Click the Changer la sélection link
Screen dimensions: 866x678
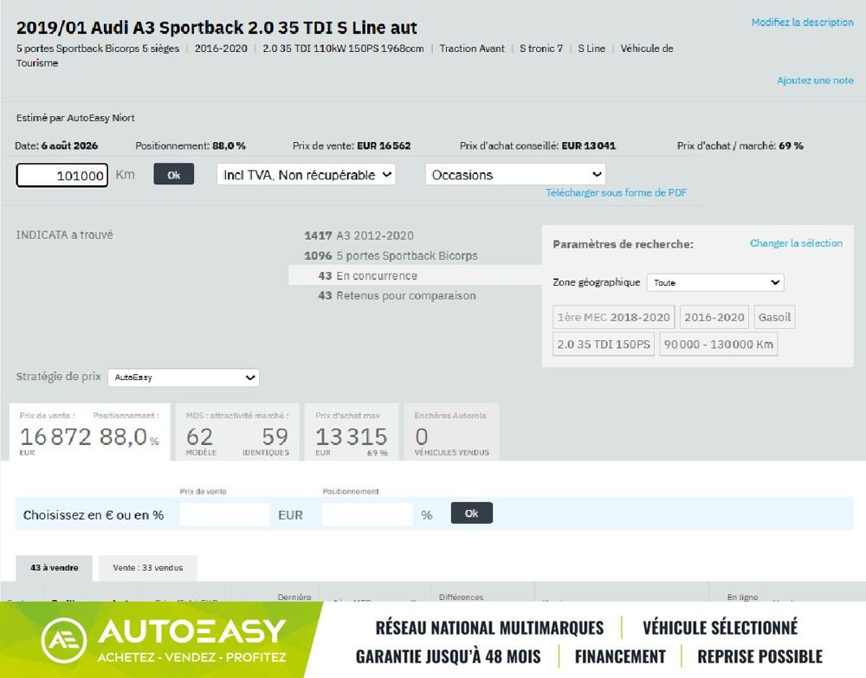point(796,243)
